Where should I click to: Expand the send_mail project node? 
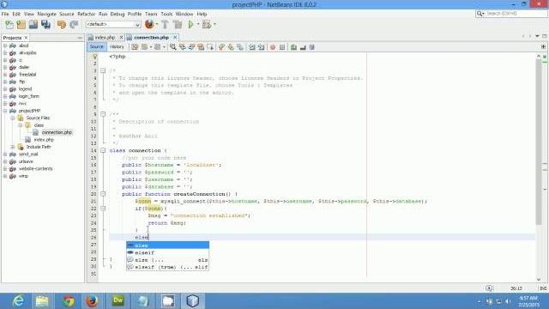(5, 154)
